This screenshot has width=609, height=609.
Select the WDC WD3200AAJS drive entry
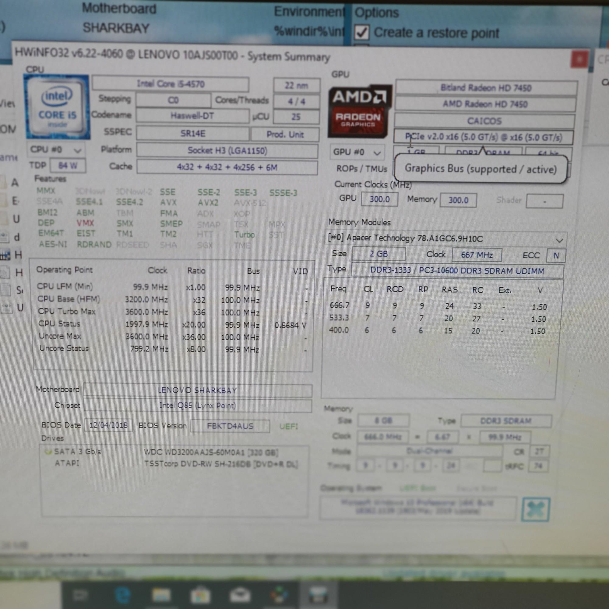click(211, 453)
